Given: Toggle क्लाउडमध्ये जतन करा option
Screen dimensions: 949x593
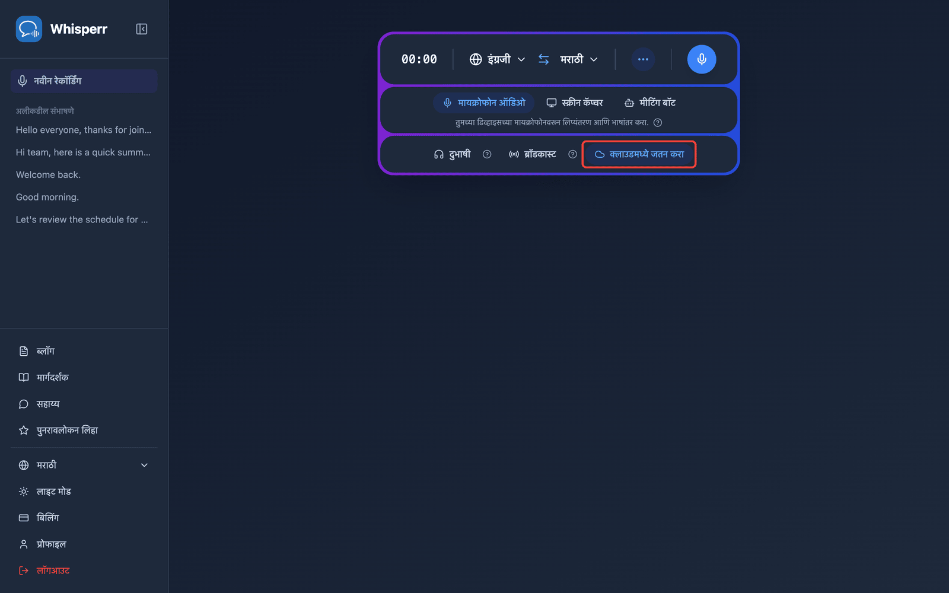Looking at the screenshot, I should click(x=639, y=154).
